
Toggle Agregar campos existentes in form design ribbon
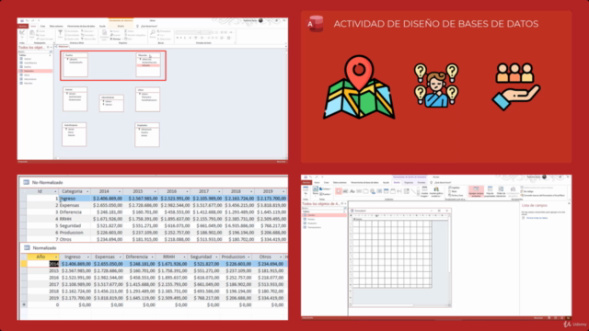476,191
